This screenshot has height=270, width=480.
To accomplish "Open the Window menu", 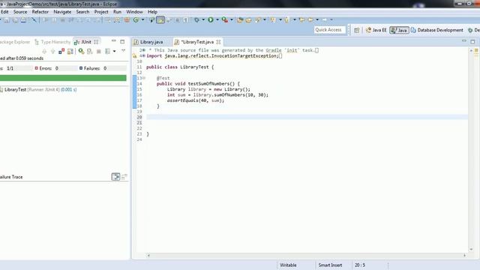I will (x=135, y=12).
